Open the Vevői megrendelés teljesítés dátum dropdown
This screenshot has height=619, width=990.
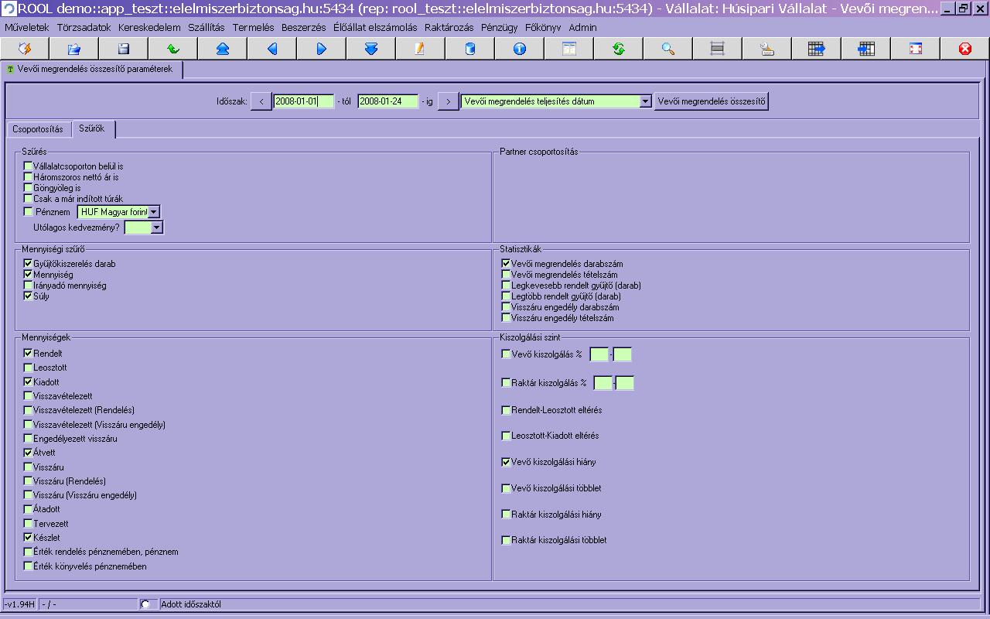point(645,101)
